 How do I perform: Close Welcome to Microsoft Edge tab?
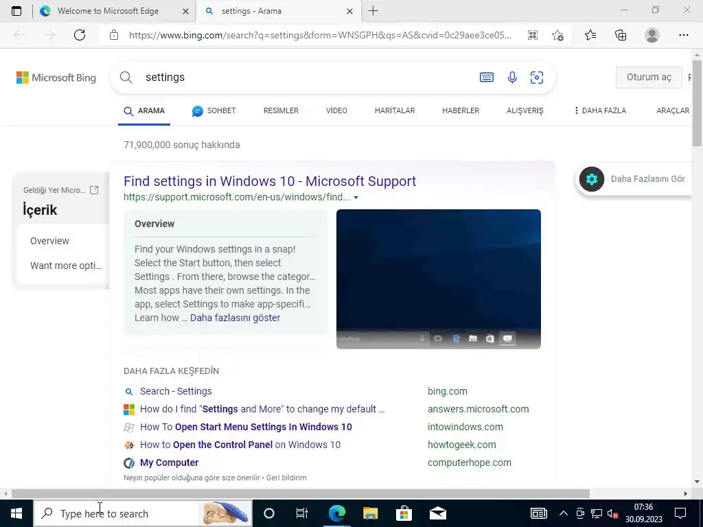(185, 11)
